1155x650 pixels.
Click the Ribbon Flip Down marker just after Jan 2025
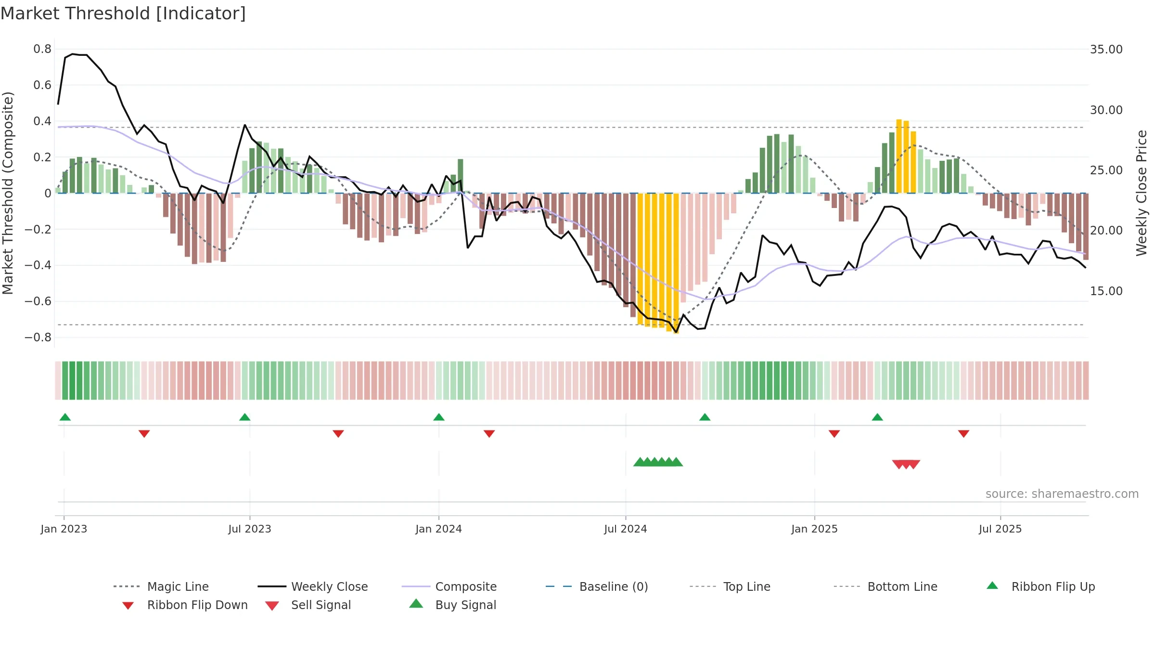pos(834,434)
